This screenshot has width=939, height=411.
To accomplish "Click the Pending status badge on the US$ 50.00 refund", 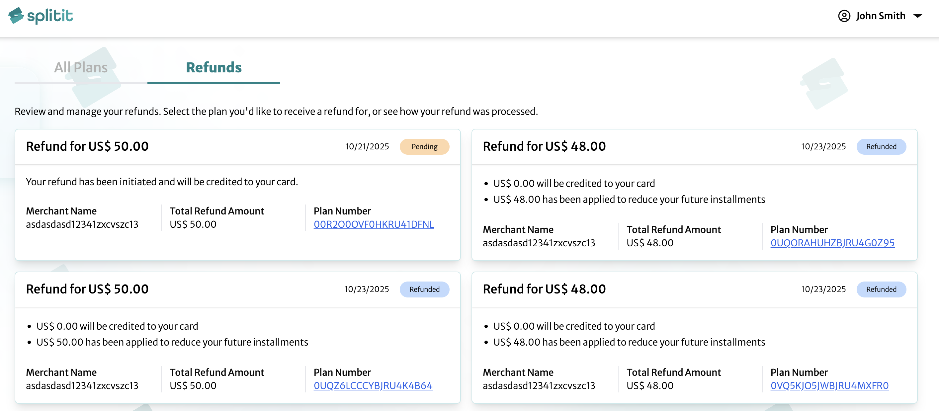I will (x=424, y=146).
